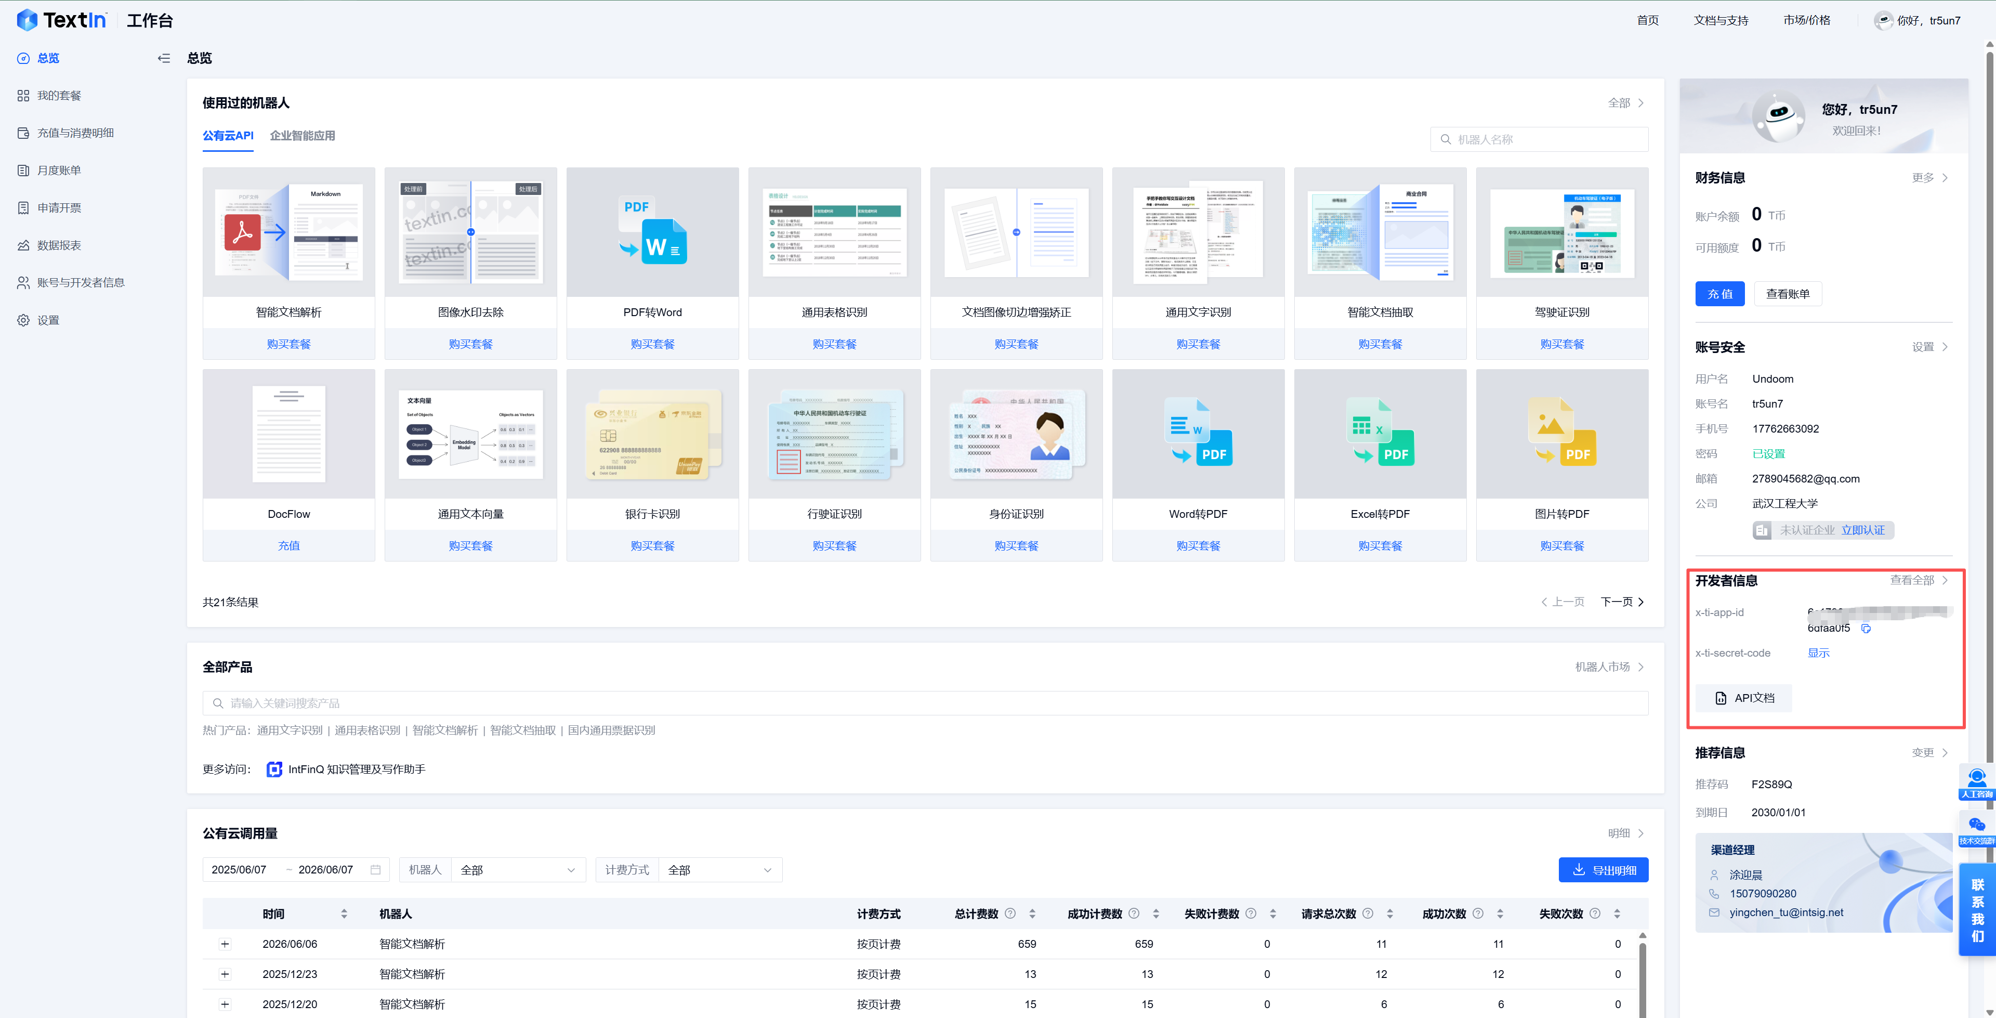The width and height of the screenshot is (1996, 1018).
Task: Open the 计费方式 全部 dropdown
Action: pos(720,870)
